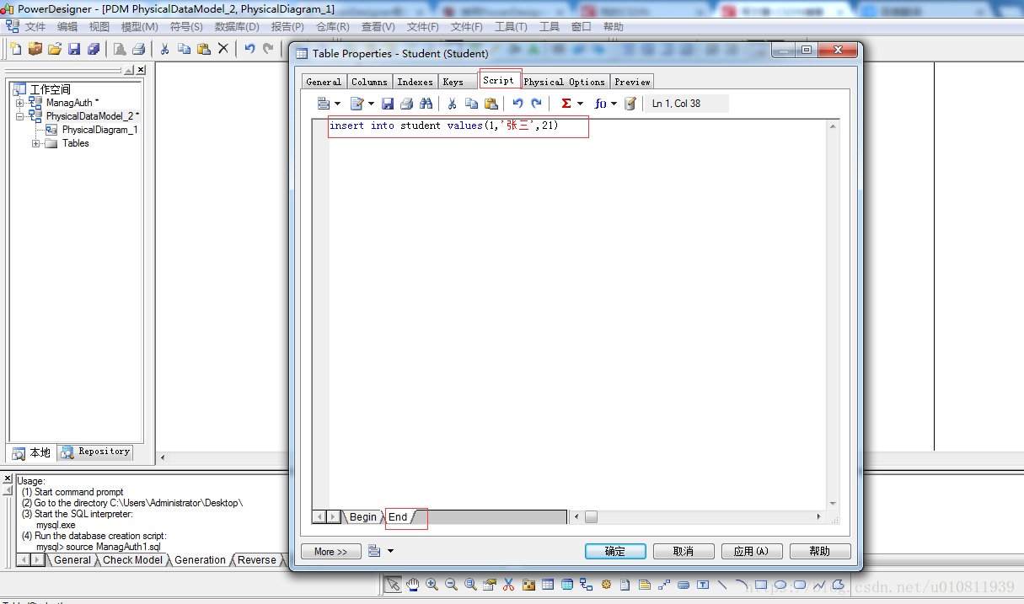
Task: Click the 确定 button
Action: (x=615, y=552)
